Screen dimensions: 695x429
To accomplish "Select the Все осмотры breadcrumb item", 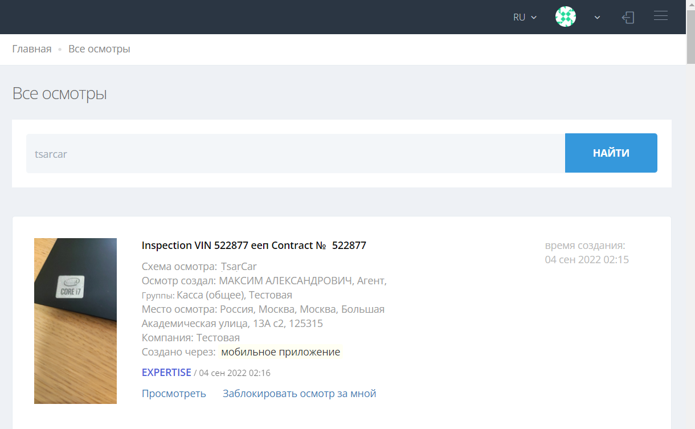I will (x=99, y=49).
